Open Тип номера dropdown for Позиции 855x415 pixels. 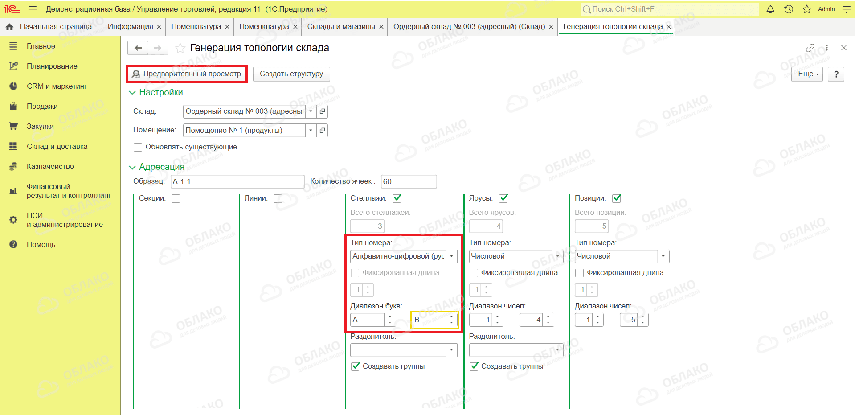click(663, 256)
